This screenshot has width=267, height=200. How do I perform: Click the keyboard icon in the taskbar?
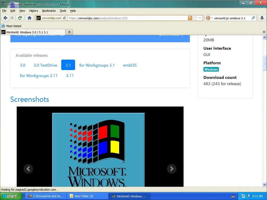[x=233, y=196]
